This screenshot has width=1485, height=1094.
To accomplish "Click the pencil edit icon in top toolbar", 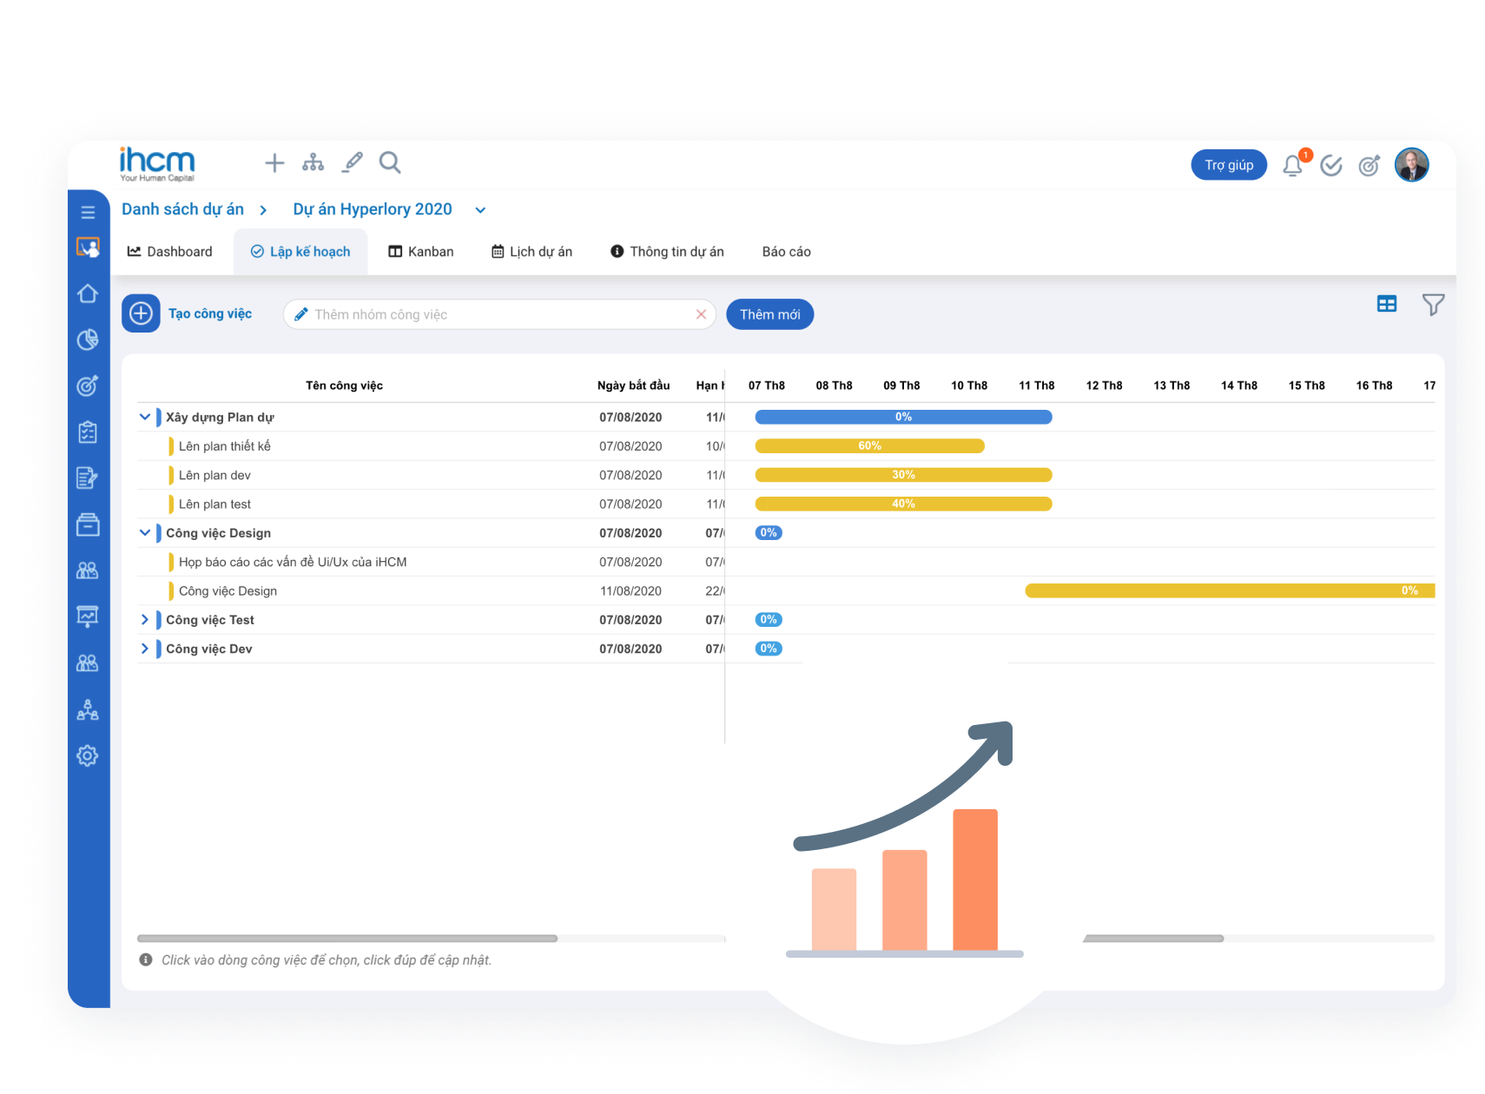I will [x=353, y=162].
